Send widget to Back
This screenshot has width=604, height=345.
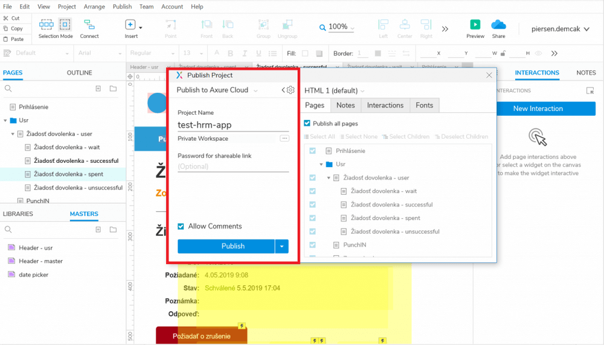click(x=228, y=28)
